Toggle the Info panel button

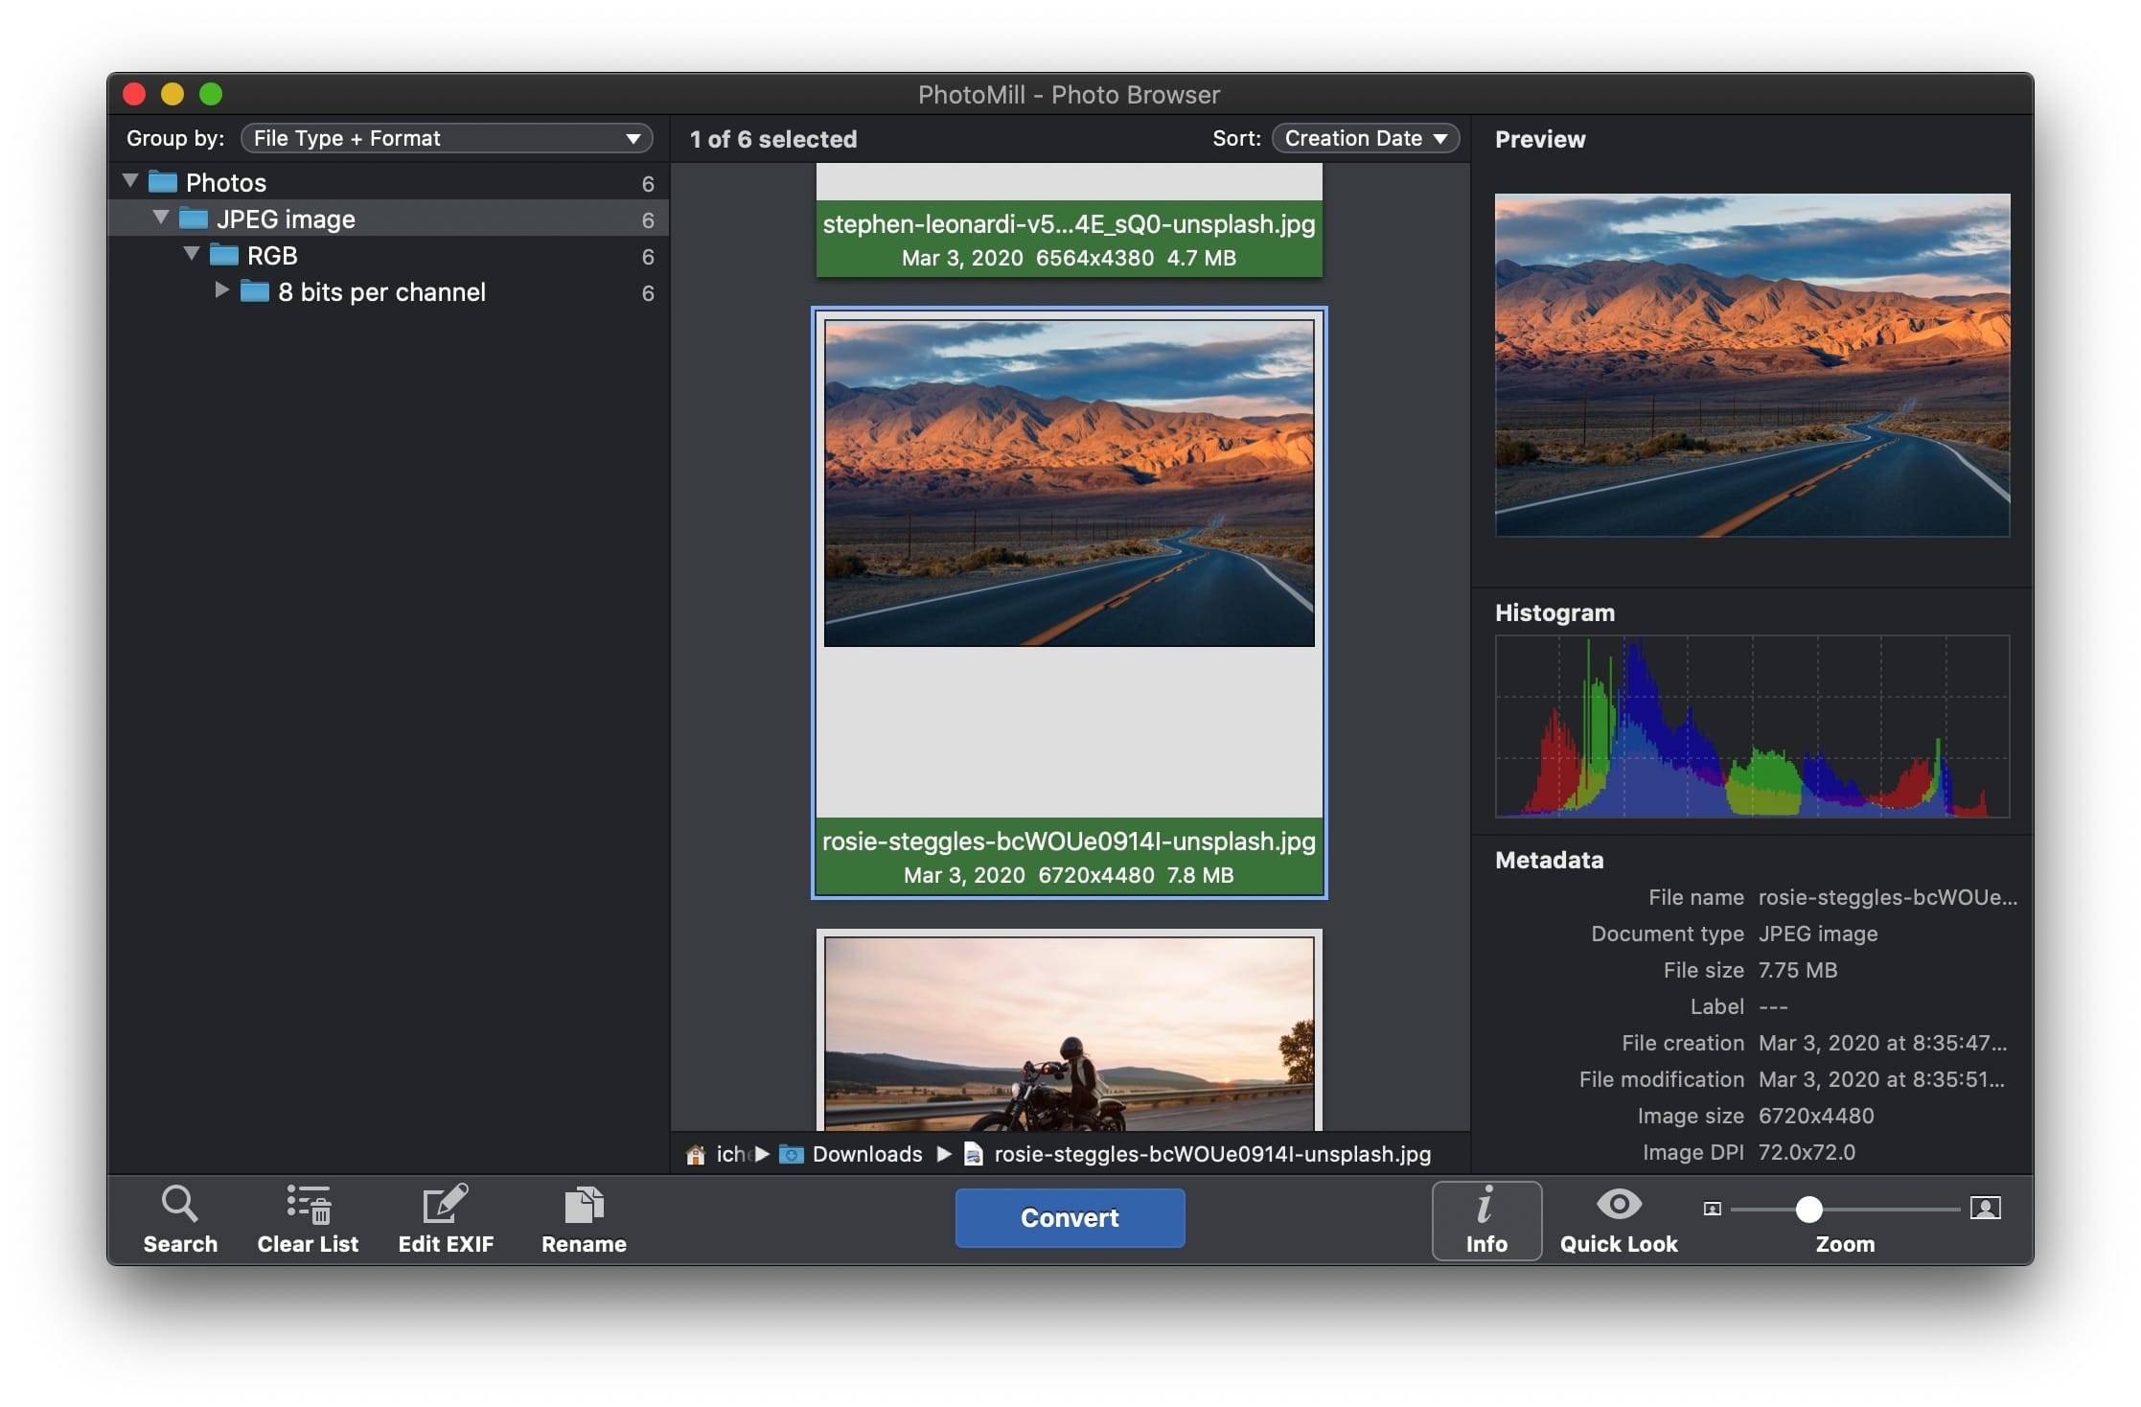[x=1486, y=1219]
